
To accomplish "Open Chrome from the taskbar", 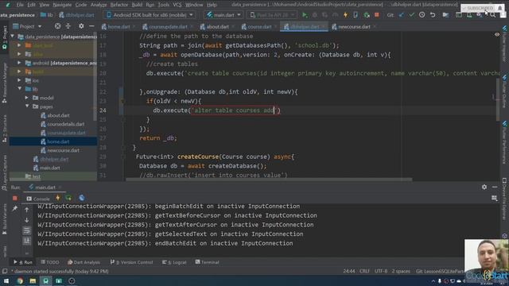I will (20, 280).
